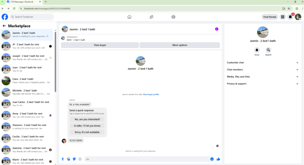Open Gabriela · 2 bed 1 bath for rent chat
304x165 pixels.
click(x=27, y=150)
